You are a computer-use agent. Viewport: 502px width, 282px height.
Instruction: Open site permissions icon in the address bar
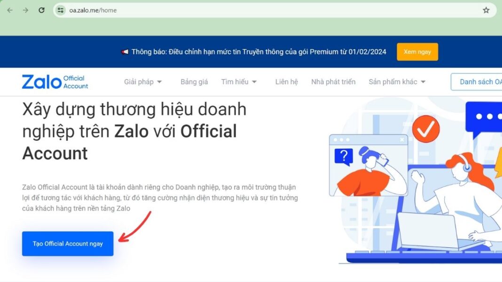(x=60, y=9)
